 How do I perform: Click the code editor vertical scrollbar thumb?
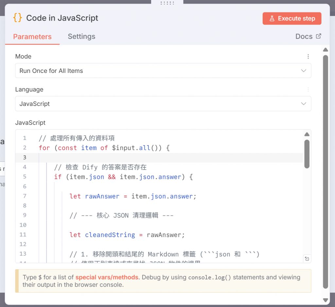tap(307, 154)
